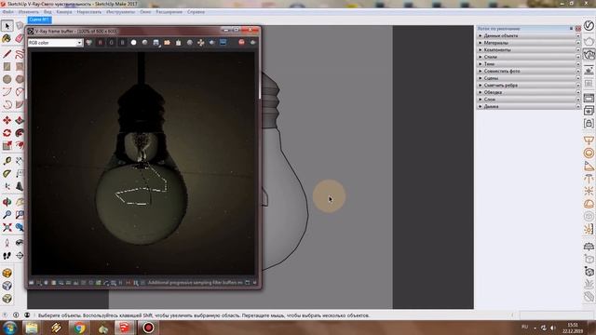Activate the Push/Pull tool

20,120
